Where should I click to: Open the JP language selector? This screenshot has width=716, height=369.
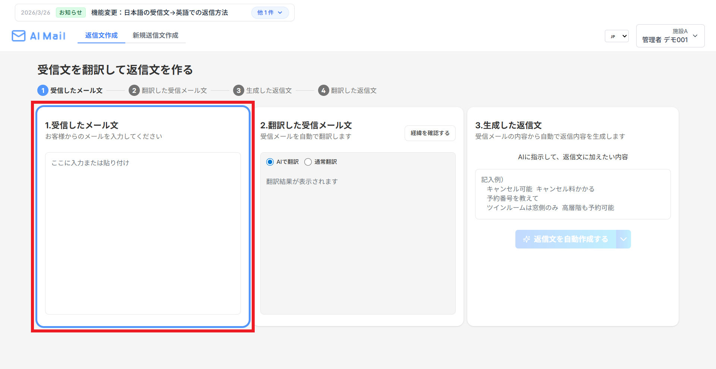point(617,36)
